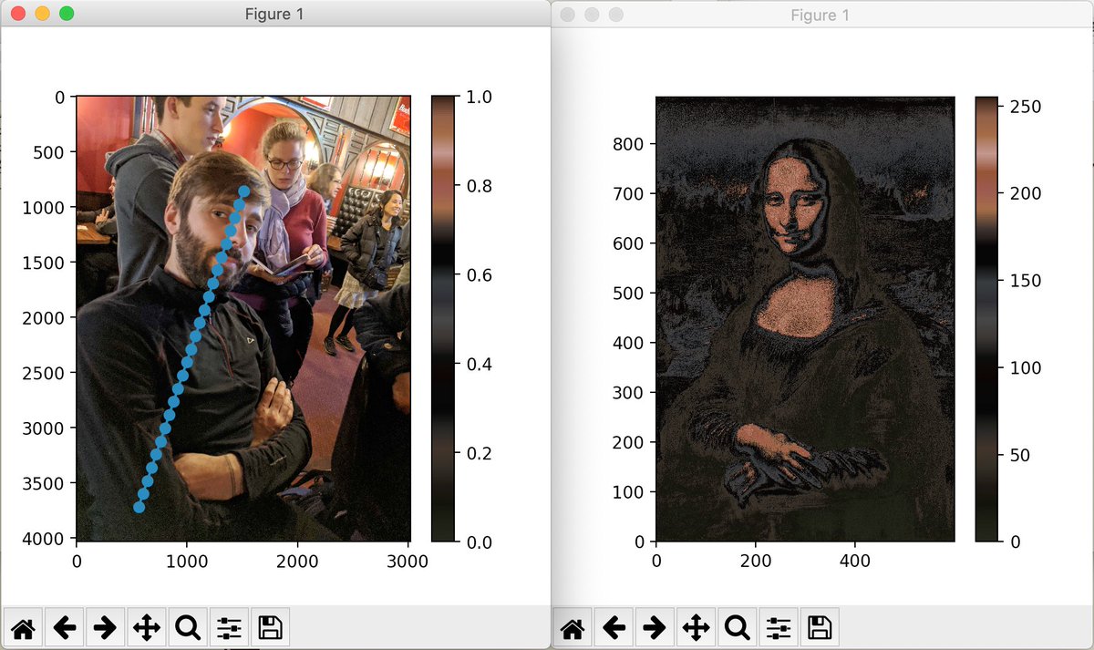Click Forward arrow in right Figure 1 toolbar
The height and width of the screenshot is (650, 1094).
655,627
